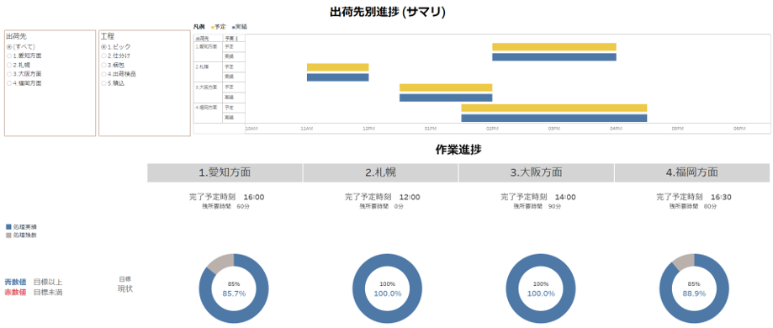
Task: Click the yellow 予定 Gantt bar for 札幌
Action: click(337, 67)
